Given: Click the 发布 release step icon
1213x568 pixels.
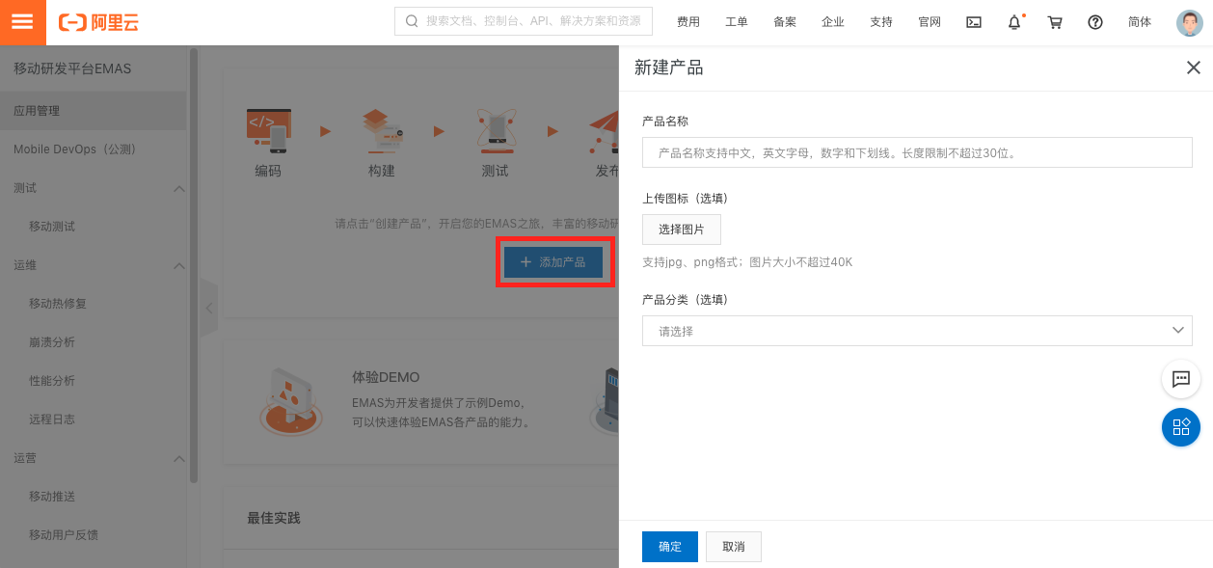Looking at the screenshot, I should click(x=605, y=131).
